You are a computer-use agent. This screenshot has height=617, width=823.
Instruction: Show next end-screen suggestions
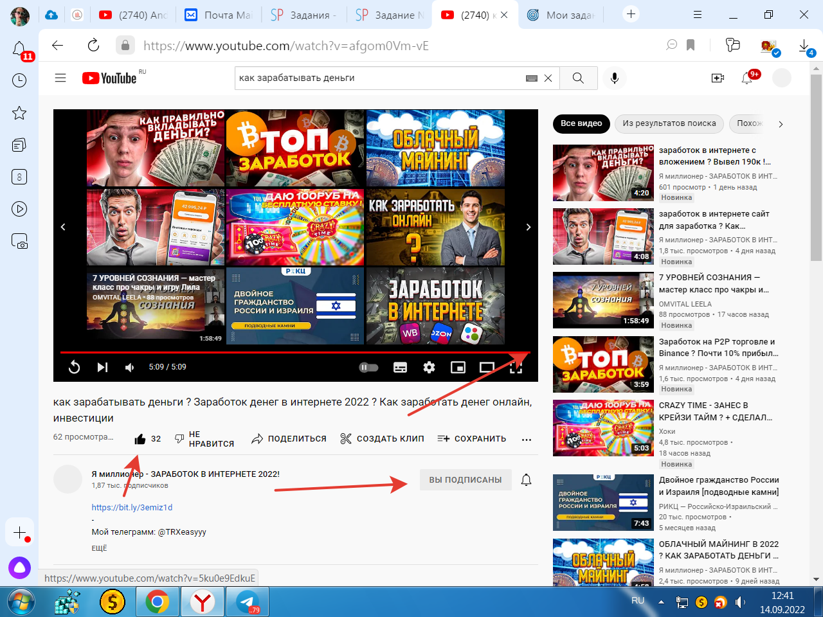[x=529, y=227]
